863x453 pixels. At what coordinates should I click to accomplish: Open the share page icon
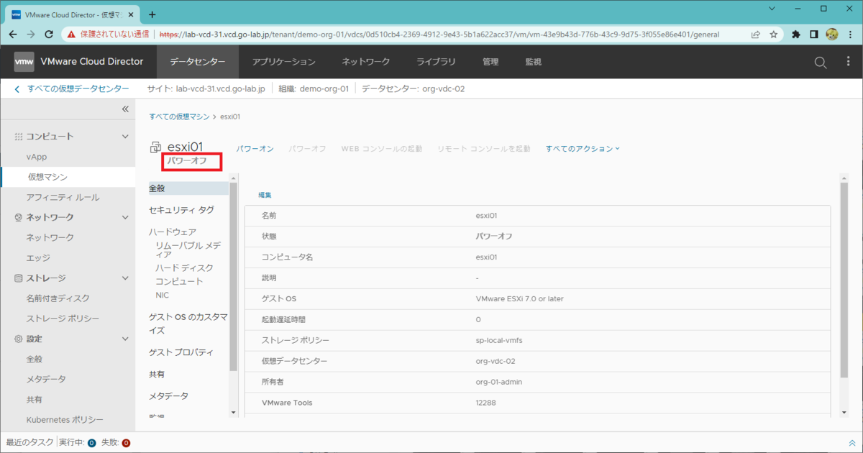(x=756, y=34)
